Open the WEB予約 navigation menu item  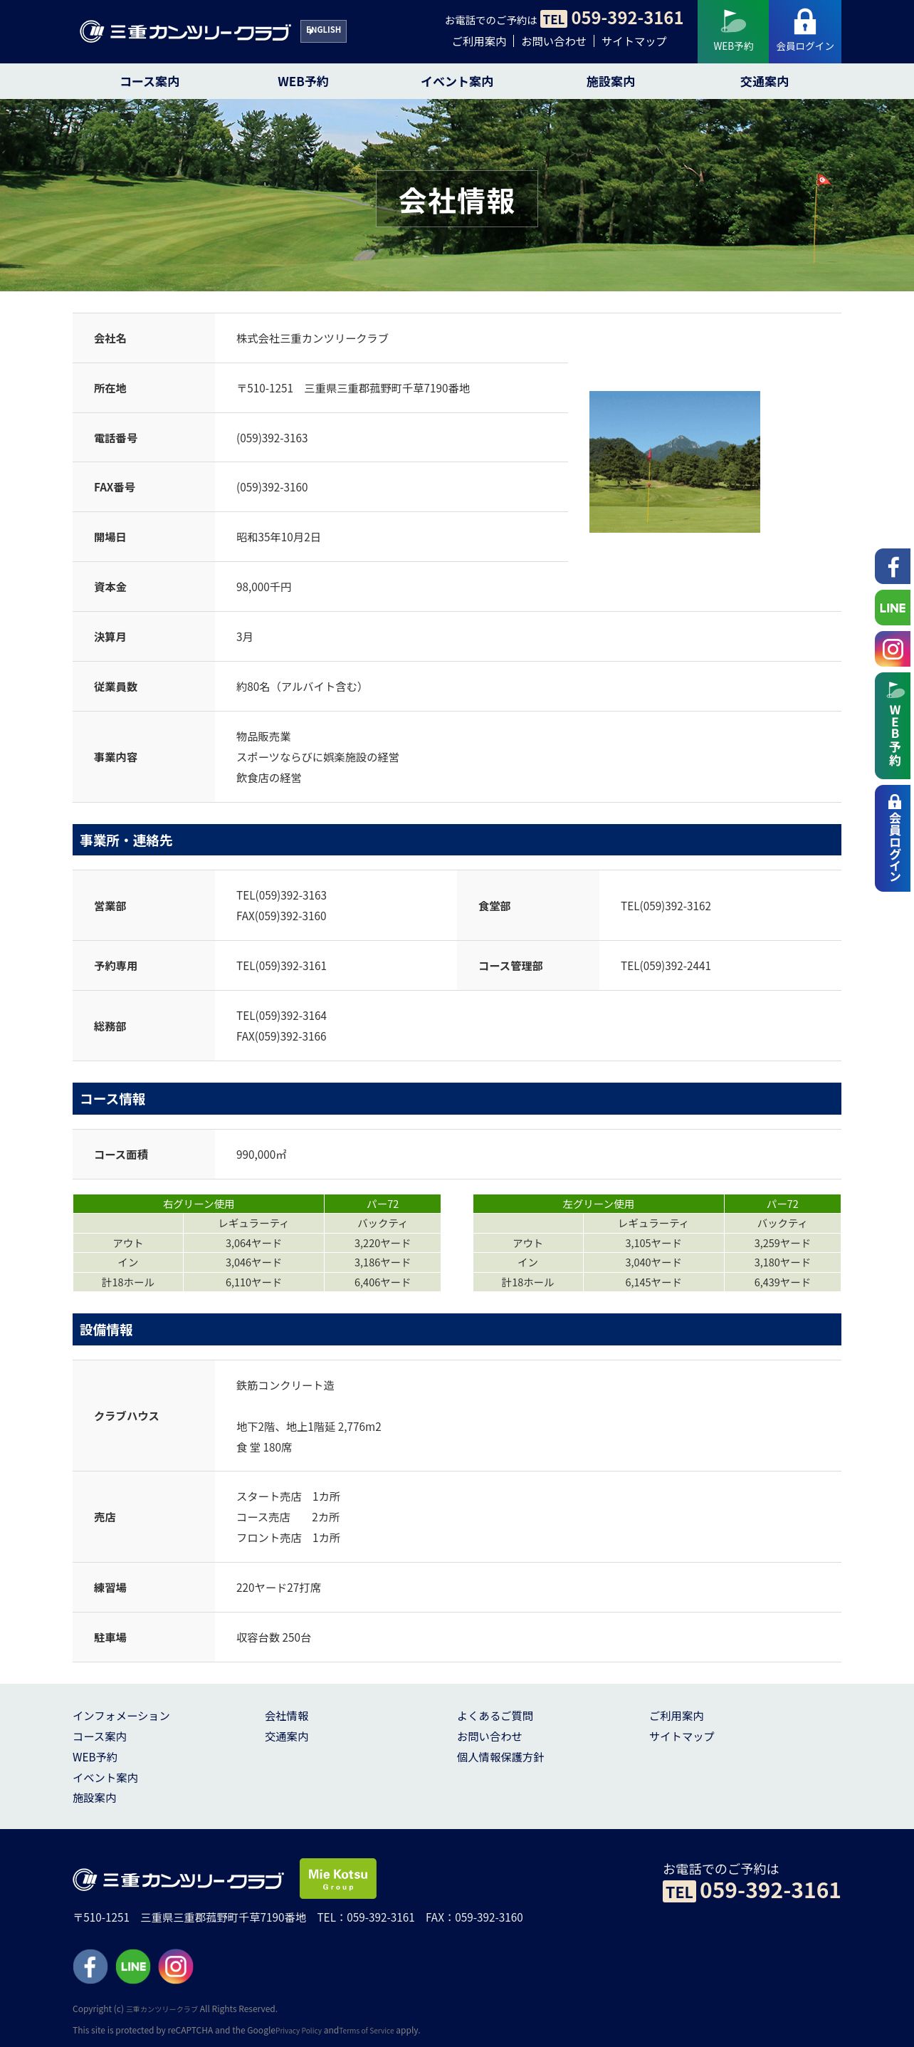[x=303, y=81]
